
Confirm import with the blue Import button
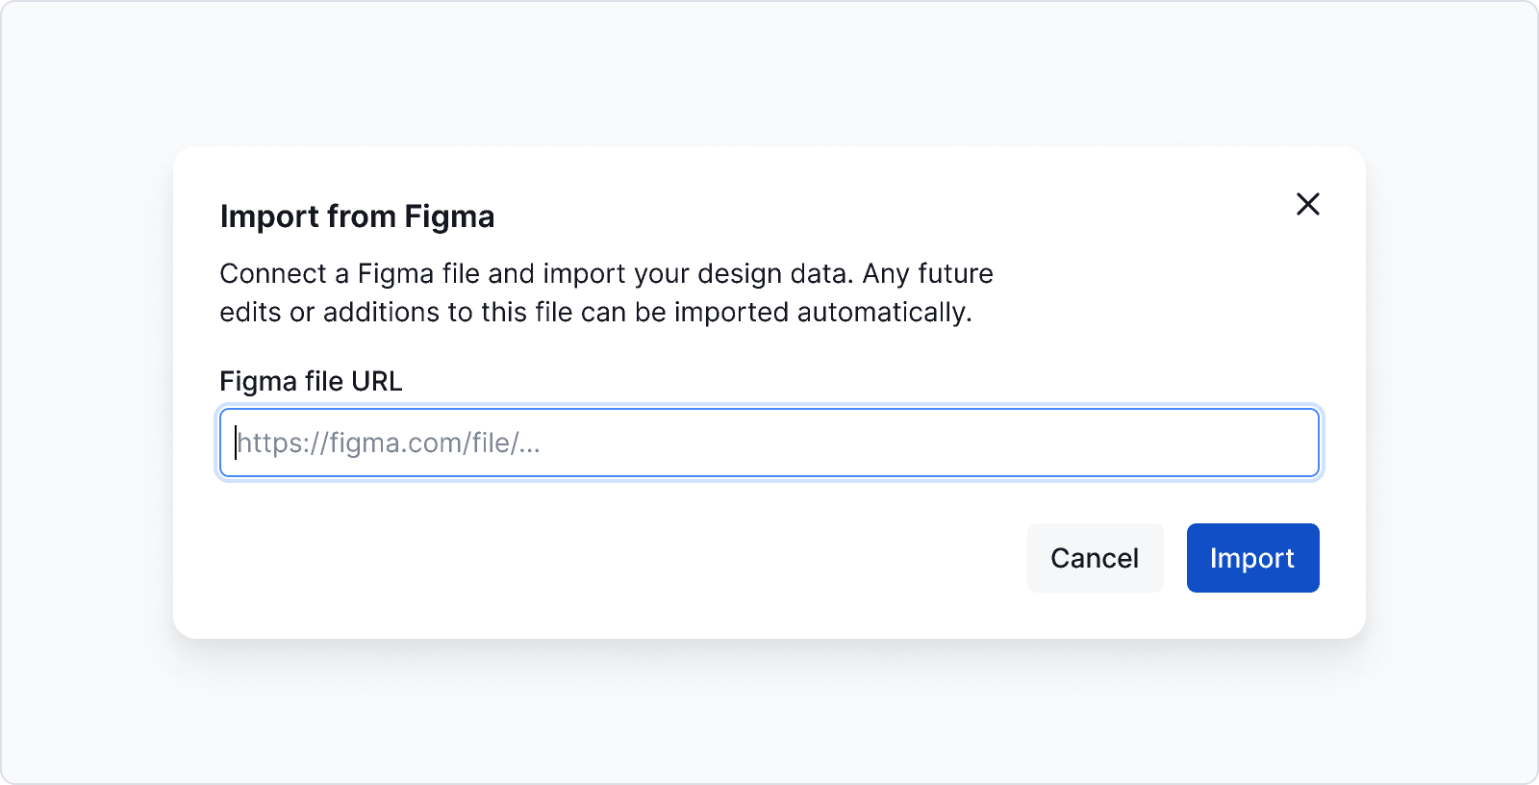tap(1252, 558)
